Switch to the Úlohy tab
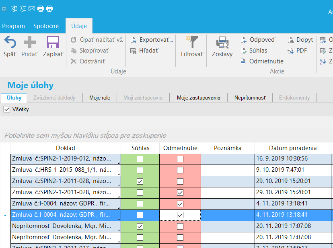The width and height of the screenshot is (333, 248). (14, 98)
